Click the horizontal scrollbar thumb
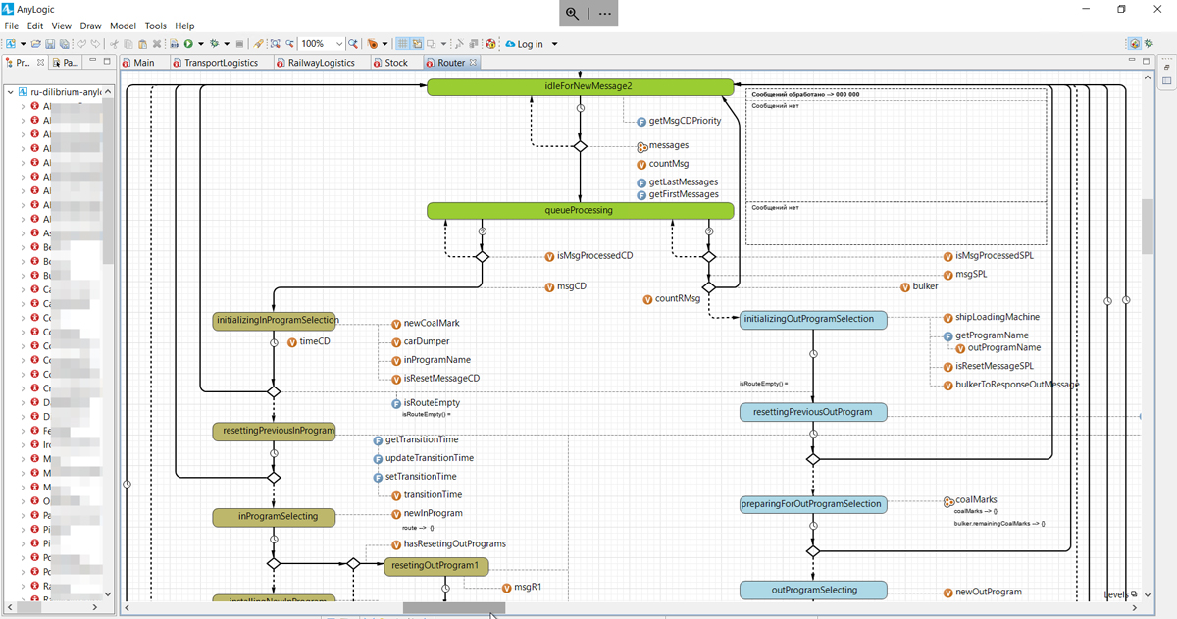Image resolution: width=1177 pixels, height=619 pixels. pyautogui.click(x=454, y=608)
